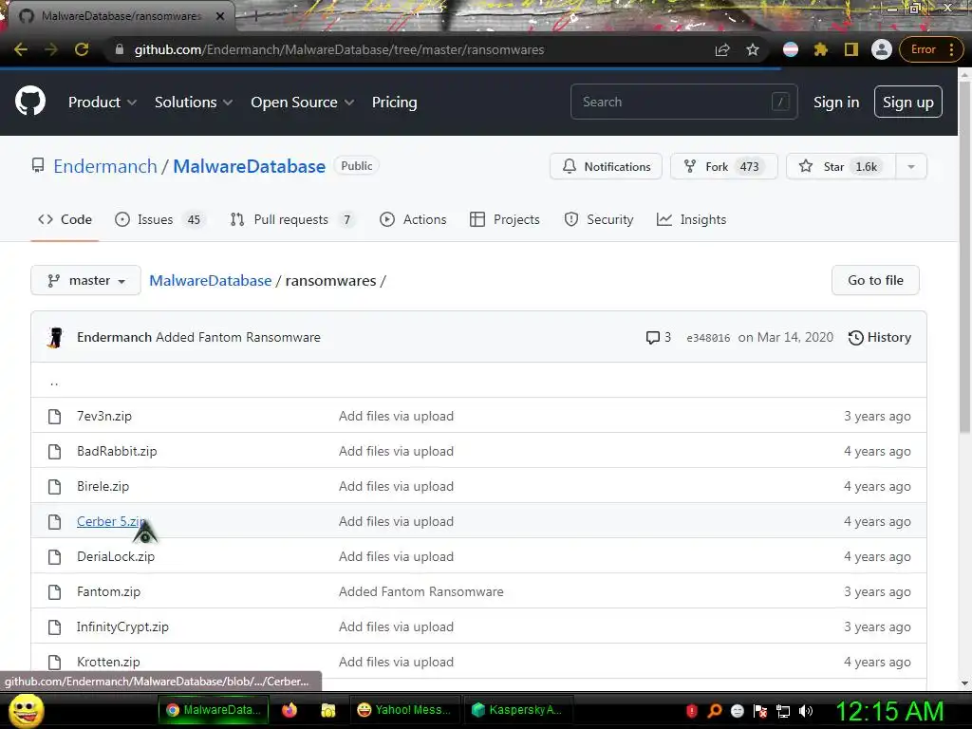The height and width of the screenshot is (729, 972).
Task: Click the Go to file button
Action: pos(875,281)
